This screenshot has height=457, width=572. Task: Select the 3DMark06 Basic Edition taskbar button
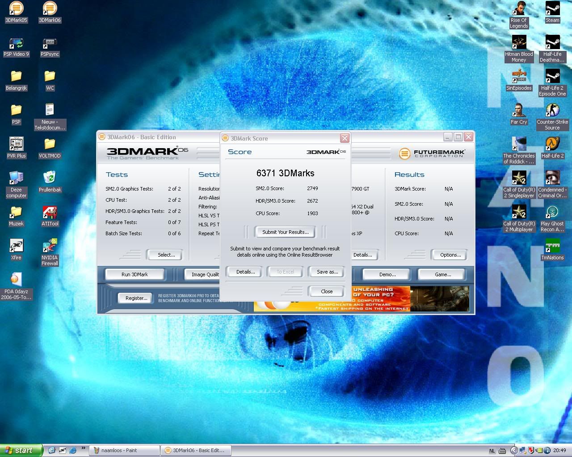pos(196,450)
